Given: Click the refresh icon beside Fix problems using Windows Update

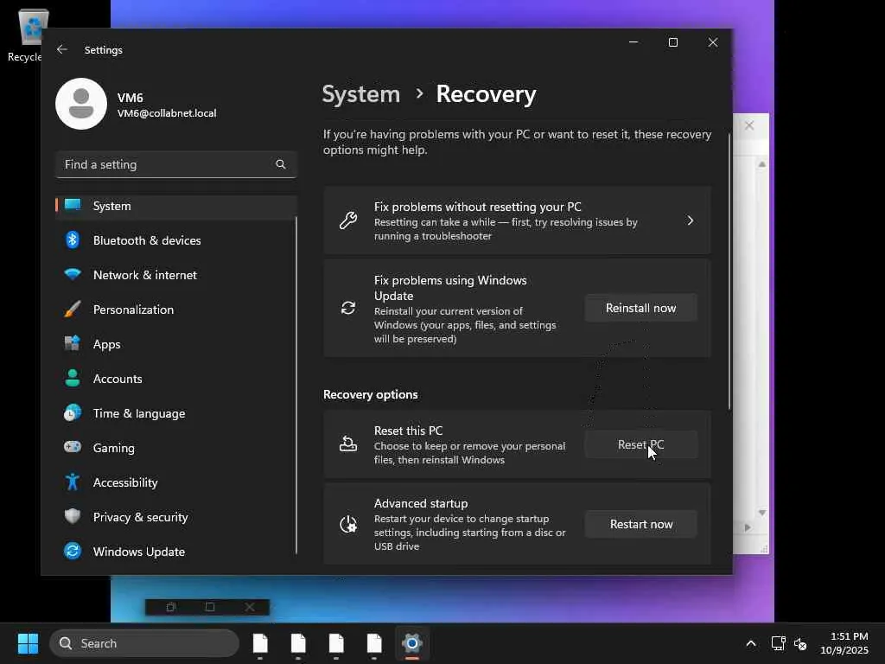Looking at the screenshot, I should click(x=348, y=308).
